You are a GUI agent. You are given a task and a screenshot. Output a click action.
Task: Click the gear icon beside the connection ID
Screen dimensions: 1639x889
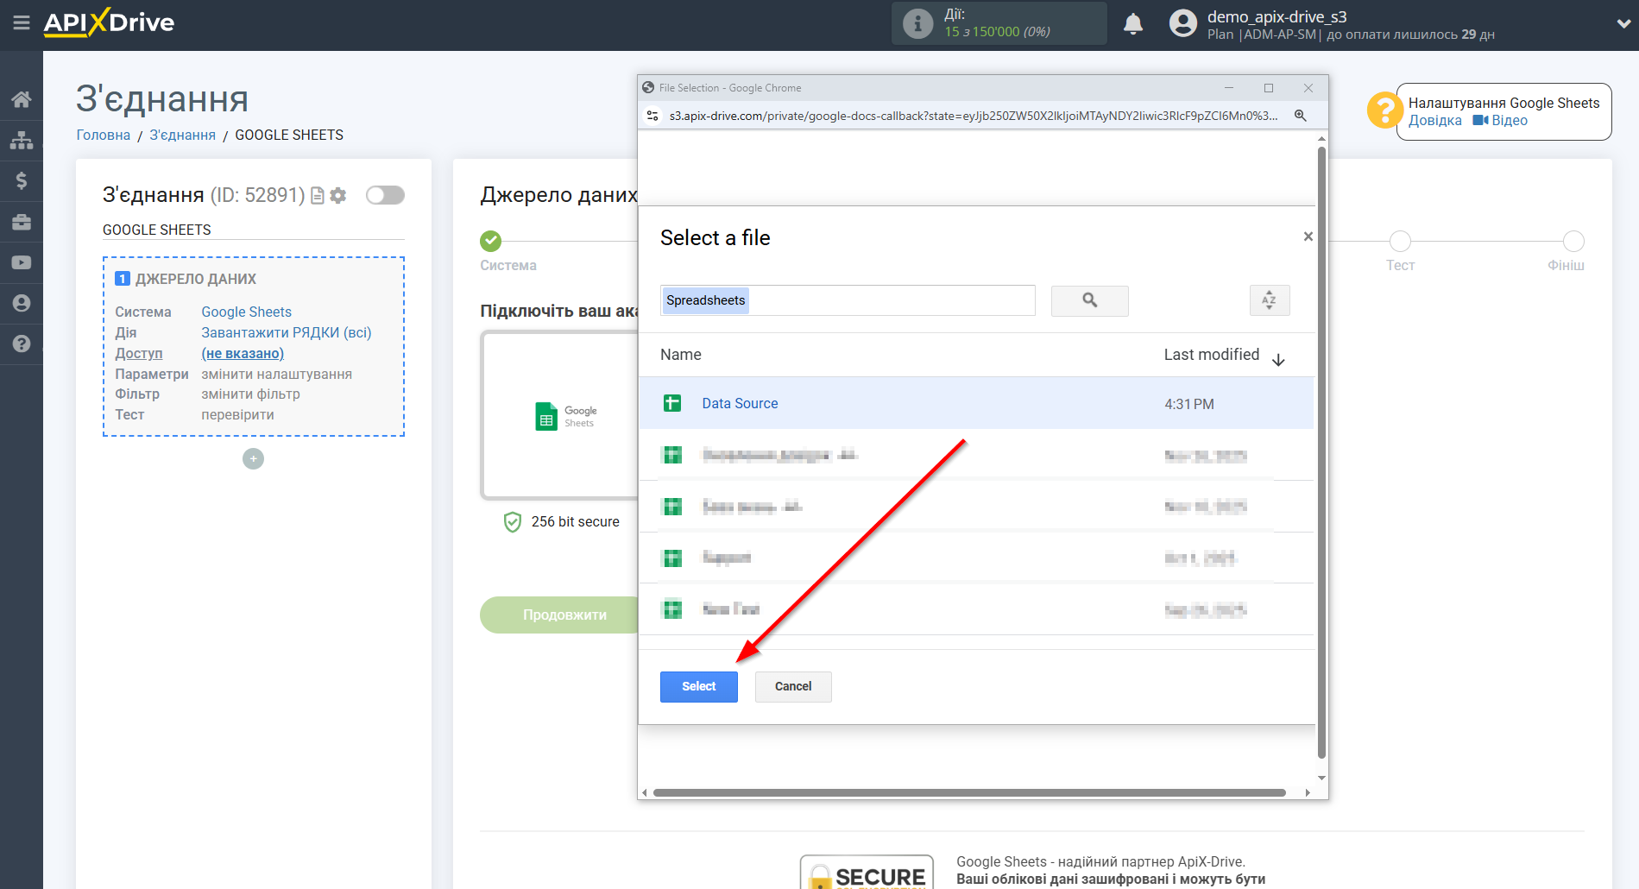pos(337,195)
